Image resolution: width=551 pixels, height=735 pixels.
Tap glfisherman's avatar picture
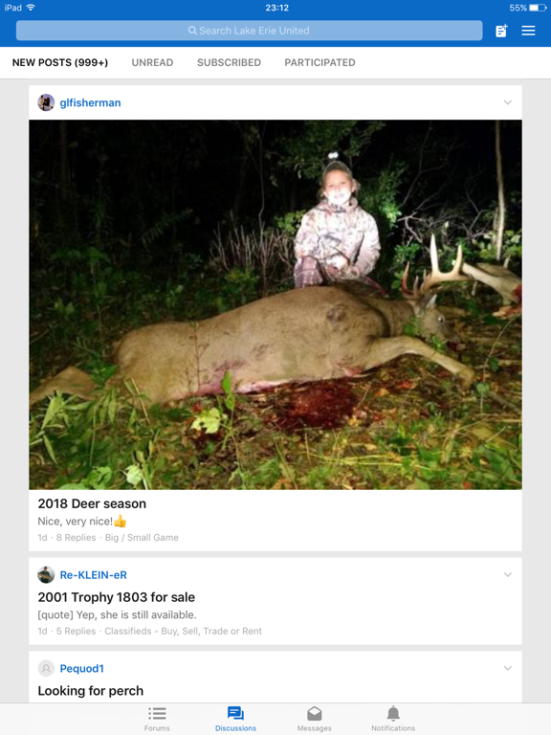(x=46, y=102)
